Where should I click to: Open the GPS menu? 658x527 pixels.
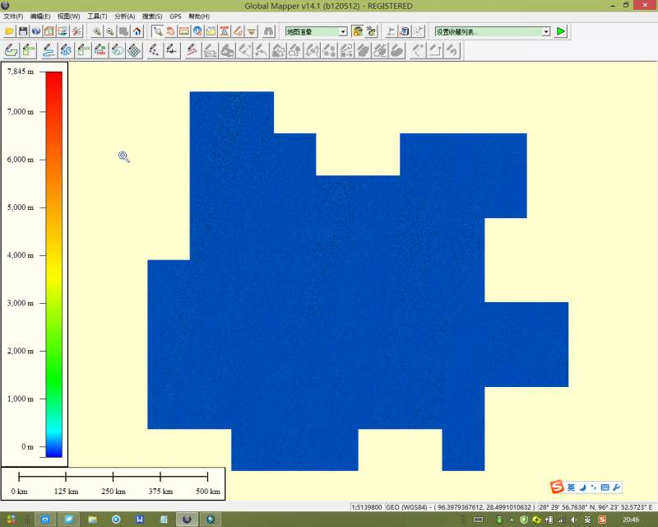click(175, 16)
